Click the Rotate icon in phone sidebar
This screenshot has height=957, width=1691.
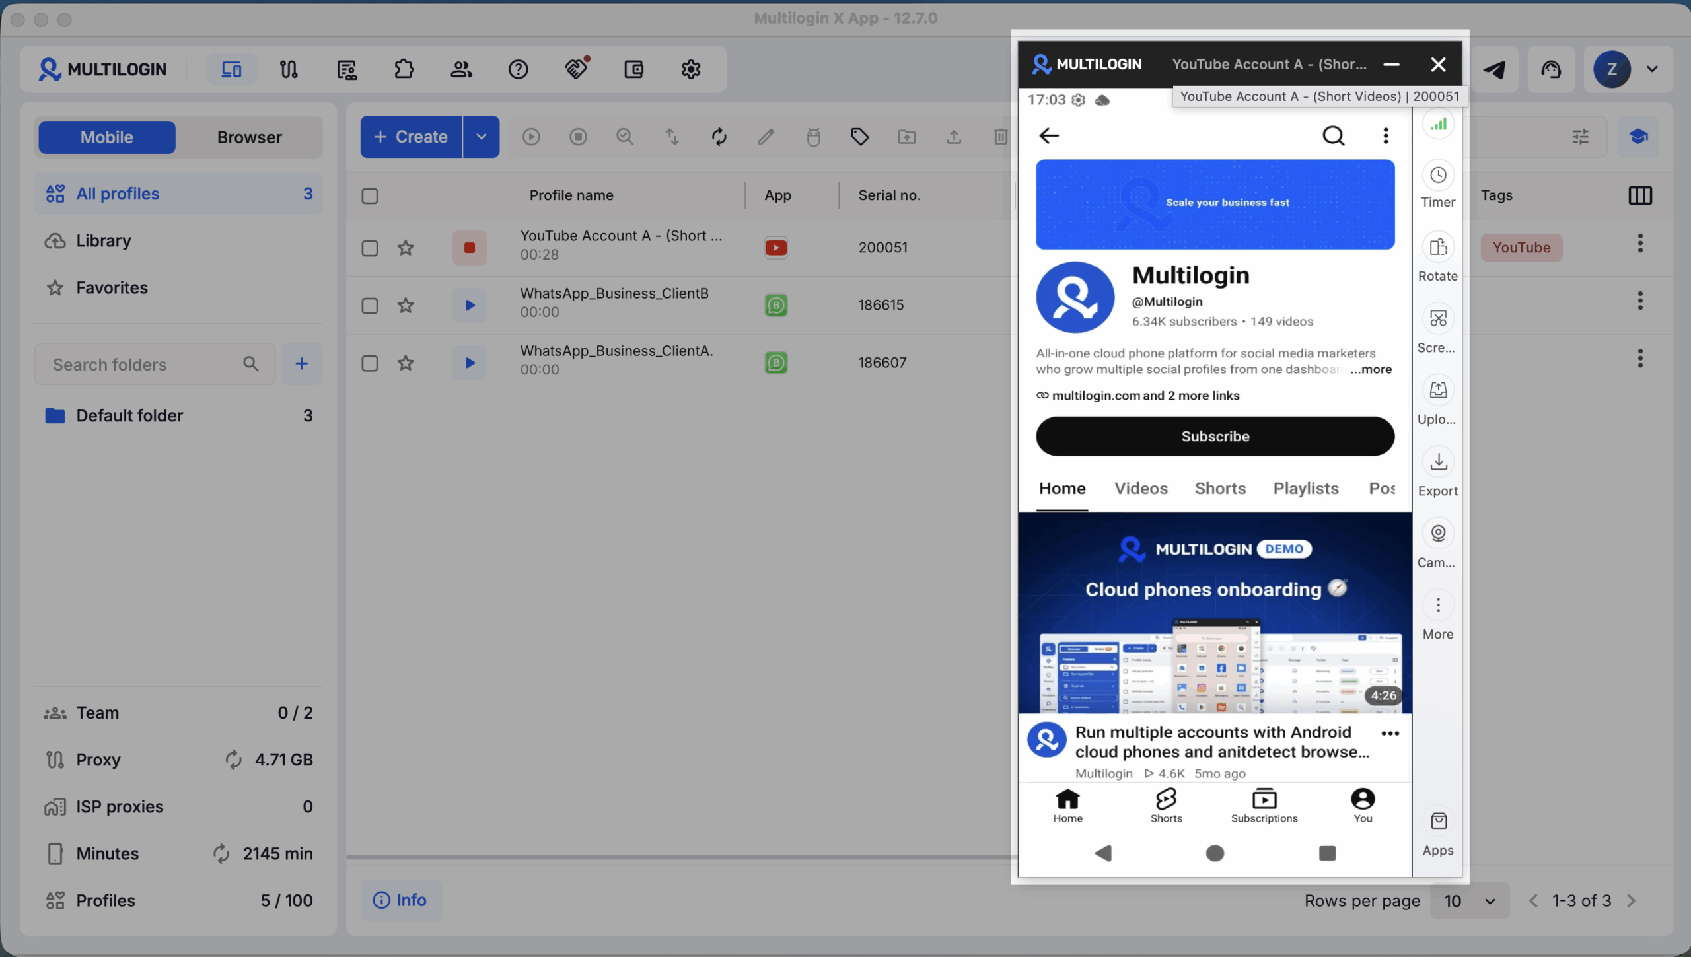(x=1438, y=248)
